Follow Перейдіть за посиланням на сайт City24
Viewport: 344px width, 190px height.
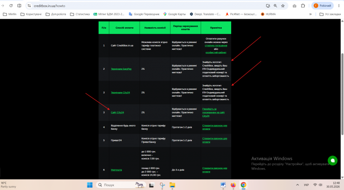[214, 113]
